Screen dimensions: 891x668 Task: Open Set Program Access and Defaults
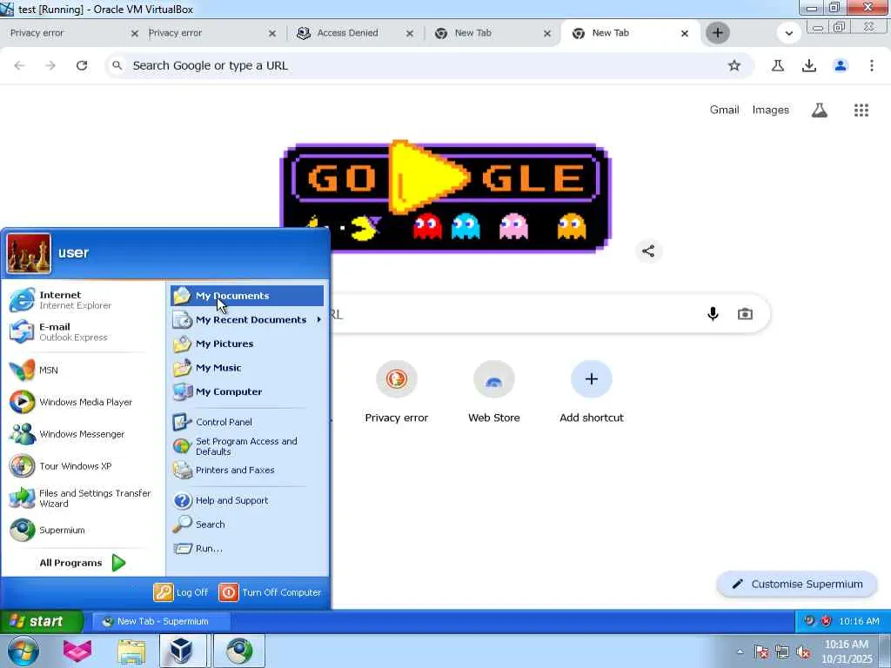247,446
